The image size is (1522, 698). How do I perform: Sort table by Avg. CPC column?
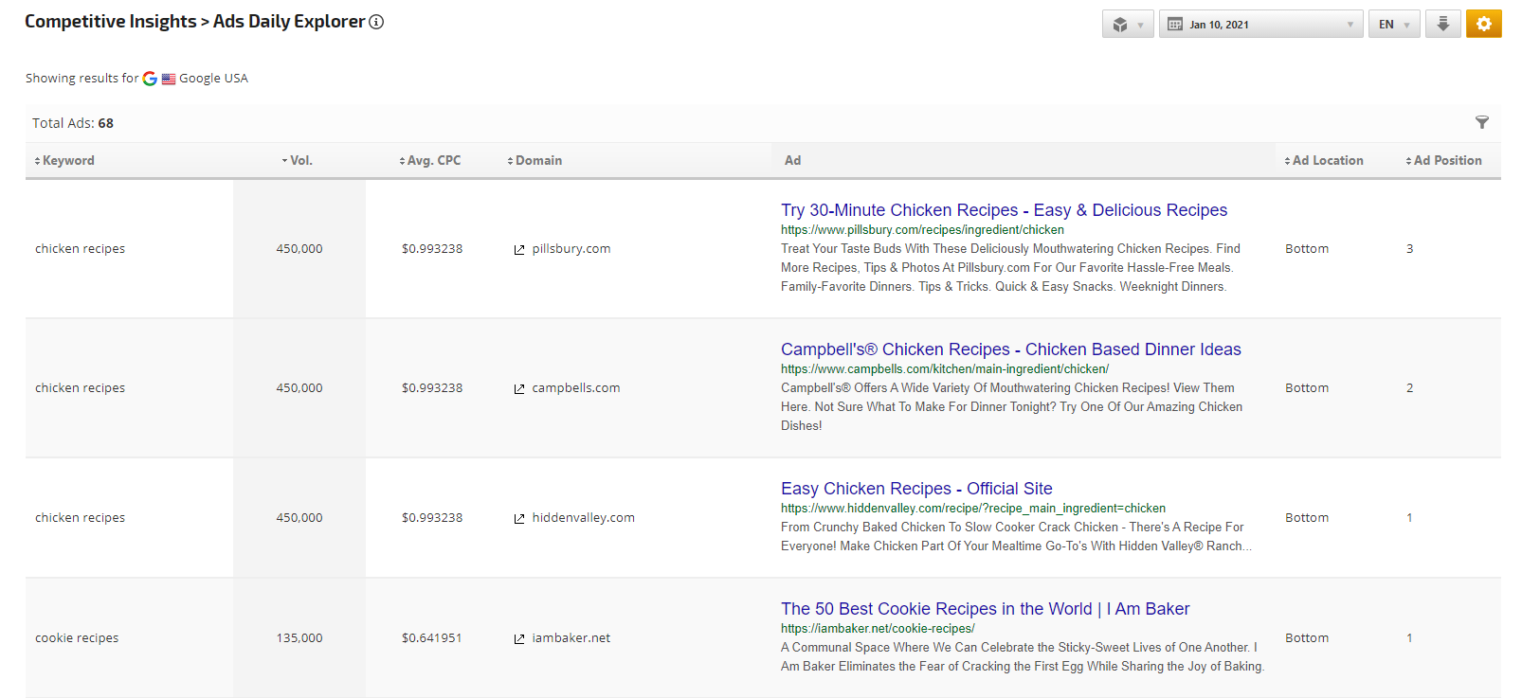(431, 161)
